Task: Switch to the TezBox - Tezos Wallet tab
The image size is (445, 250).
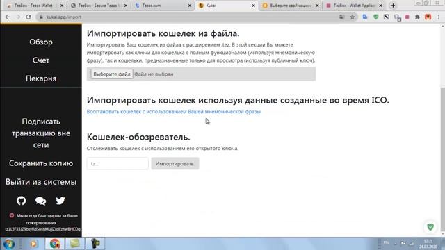Action: point(35,6)
